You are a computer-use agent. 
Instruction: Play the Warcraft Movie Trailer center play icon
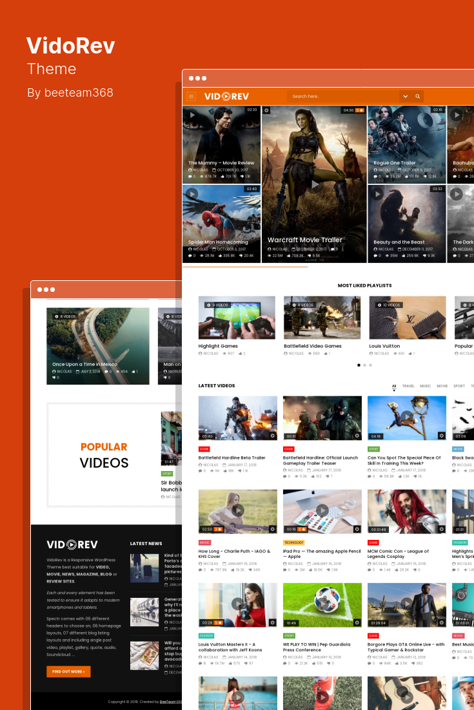[315, 185]
